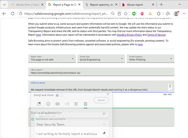Viewport: 188px width, 138px height.
Task: Open the Favorites list icon
Action: [168, 13]
